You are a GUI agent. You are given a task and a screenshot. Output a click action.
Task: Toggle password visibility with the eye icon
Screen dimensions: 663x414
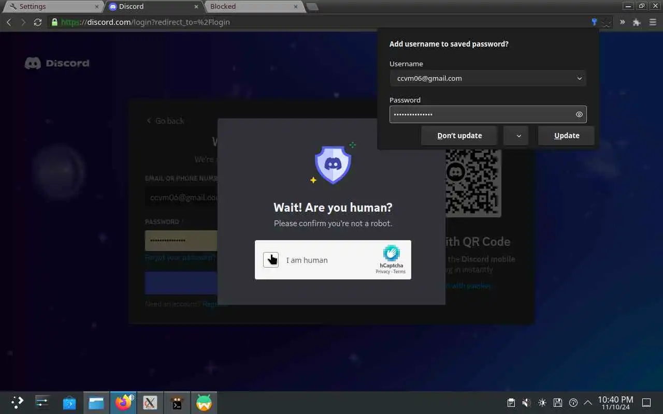pos(579,114)
